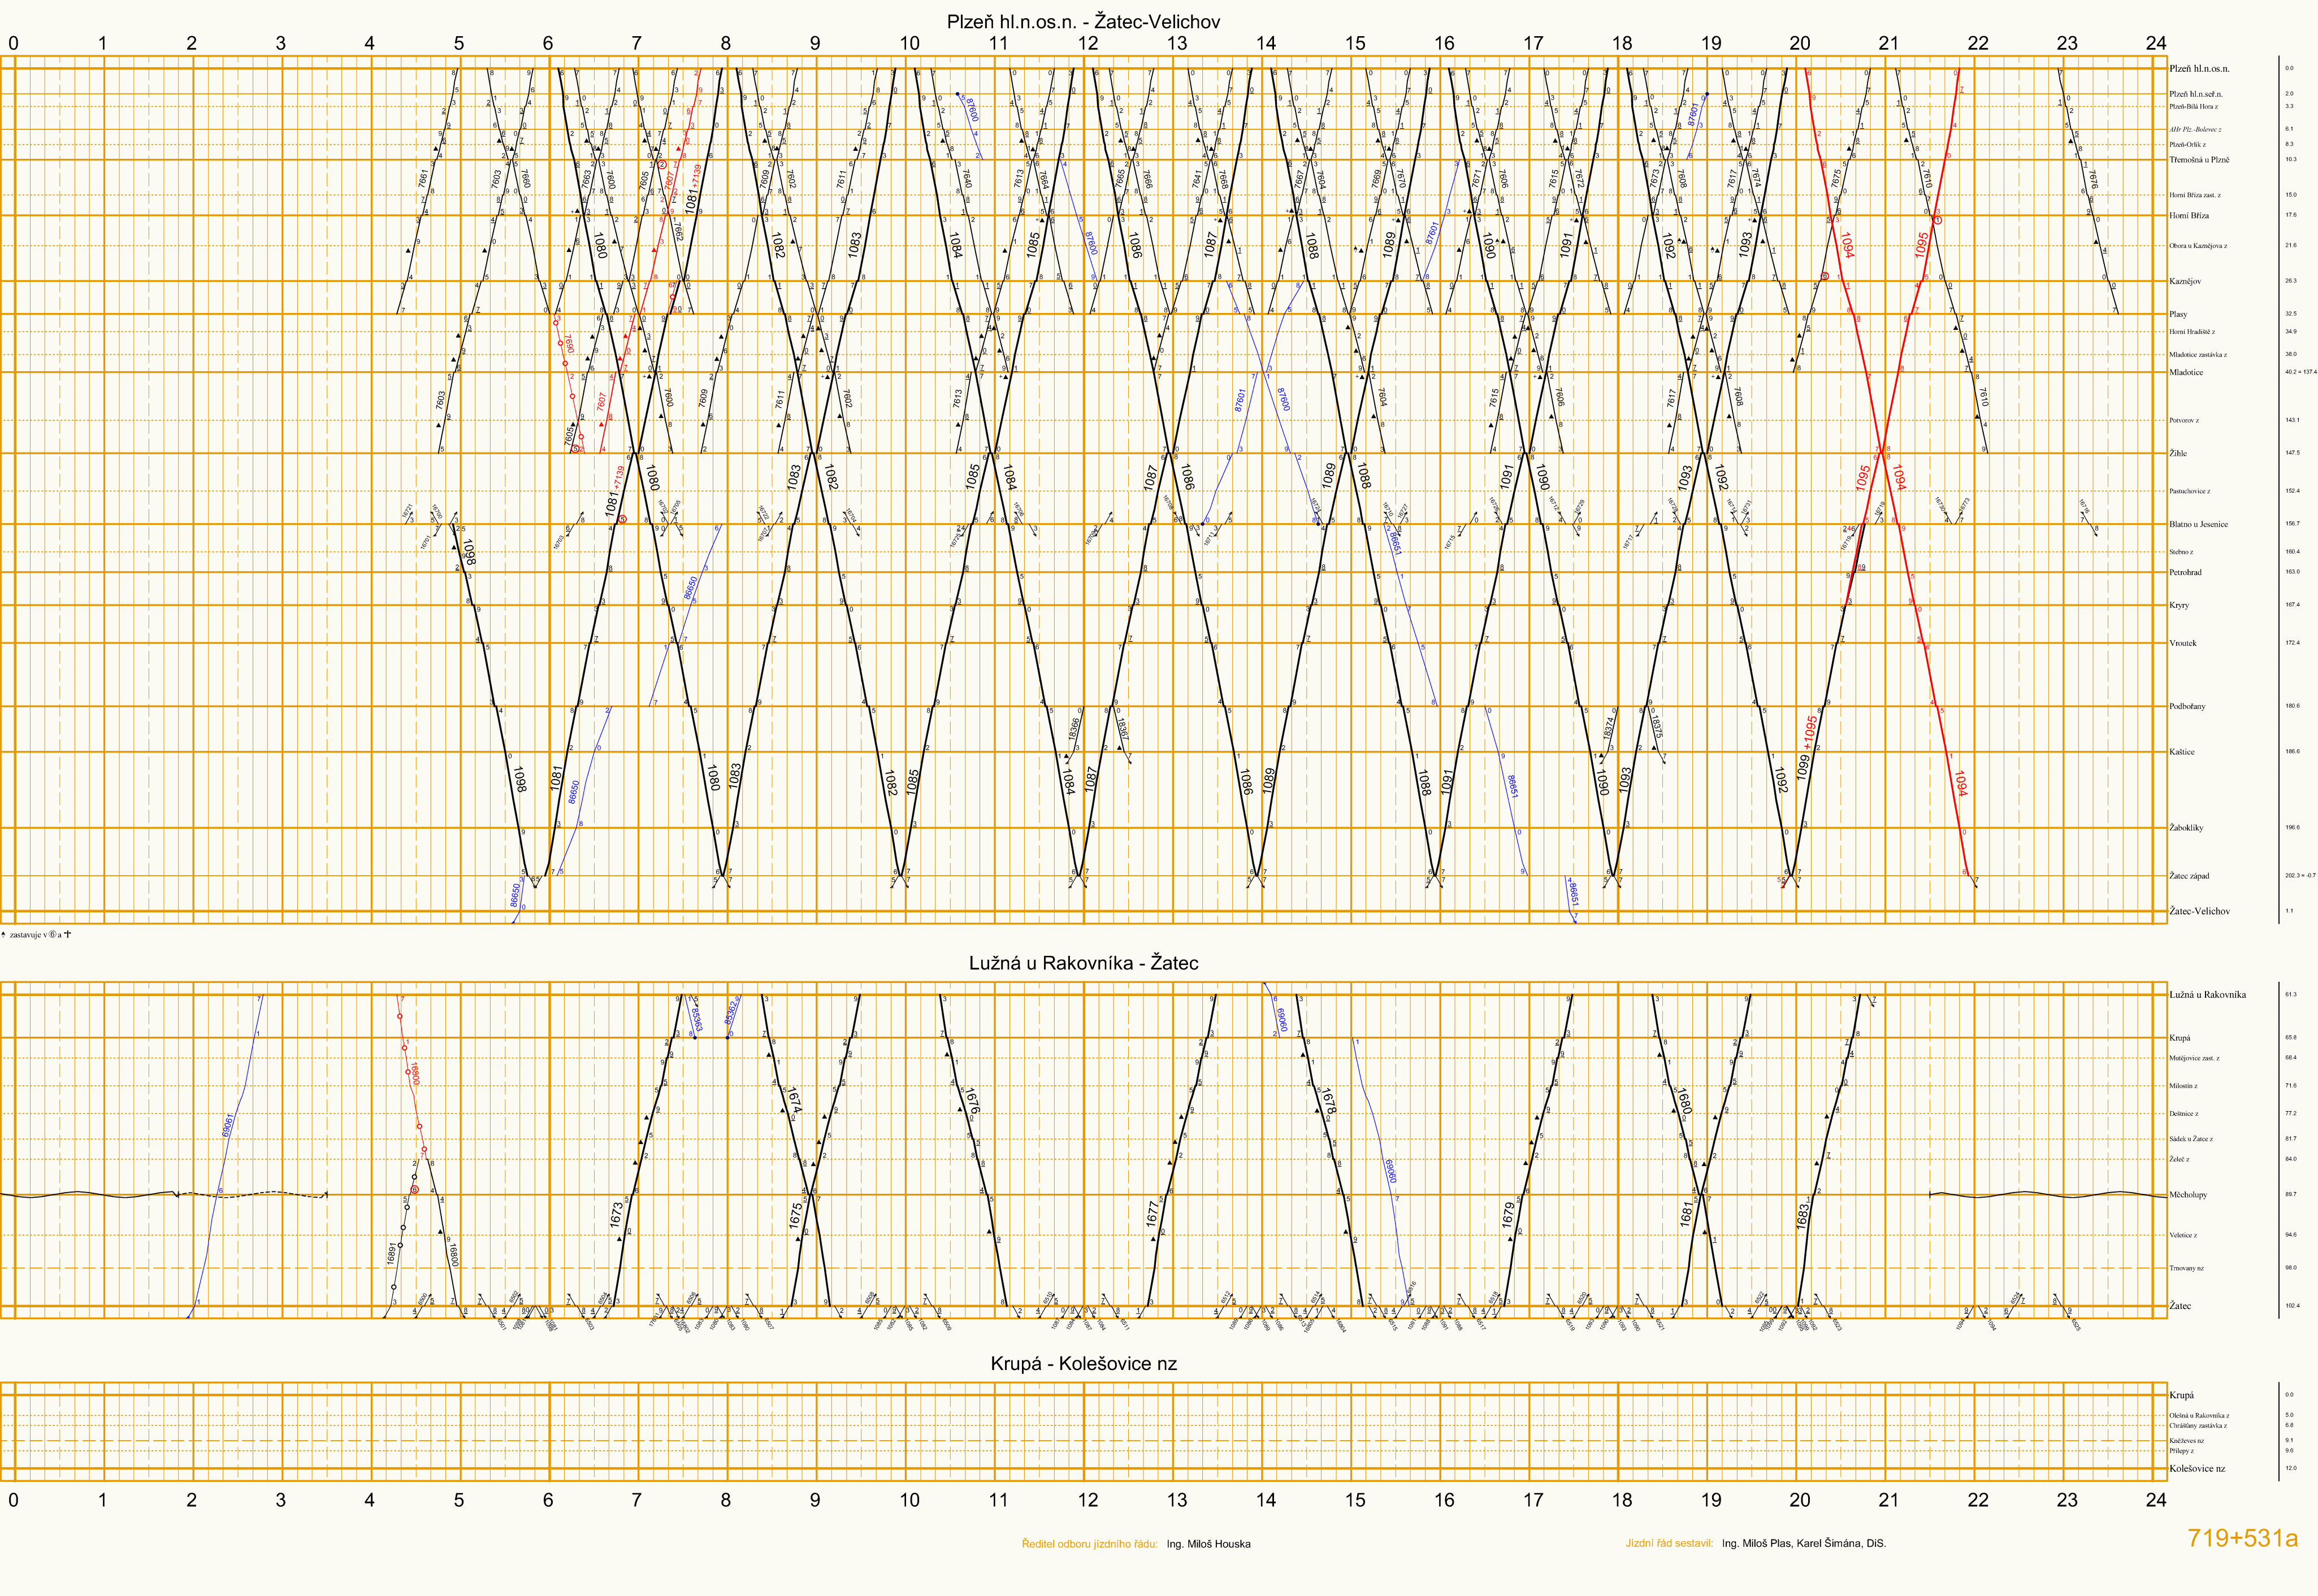Click the Jízdní řád sestavil credit text
The image size is (2318, 1596).
[x=1669, y=1544]
